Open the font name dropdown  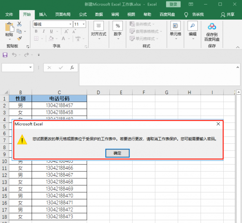click(x=70, y=24)
